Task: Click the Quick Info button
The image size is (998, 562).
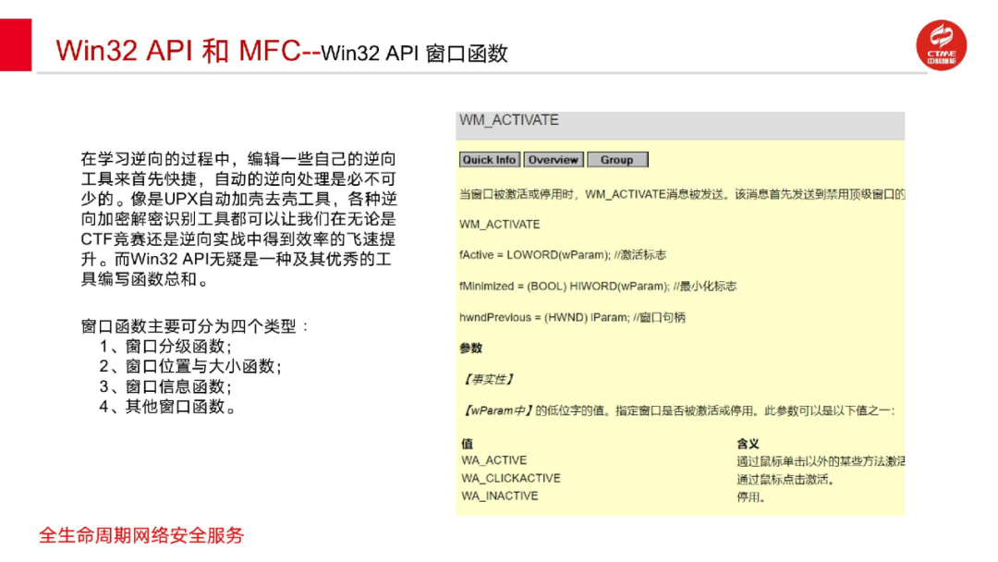Action: click(x=489, y=160)
